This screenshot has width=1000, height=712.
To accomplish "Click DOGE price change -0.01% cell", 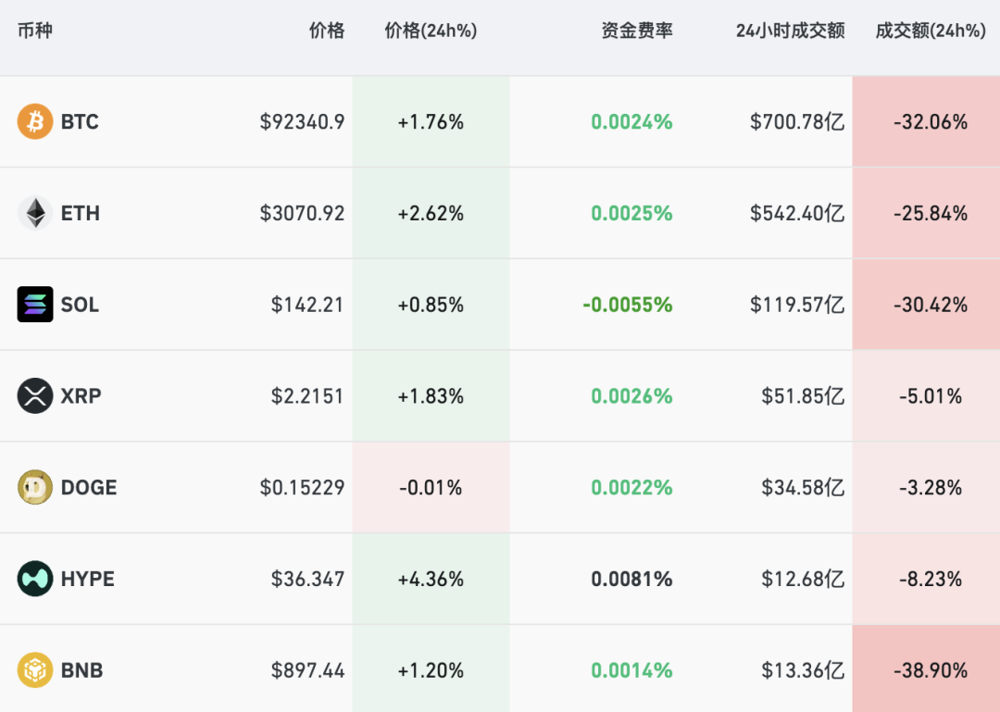I will pyautogui.click(x=431, y=488).
